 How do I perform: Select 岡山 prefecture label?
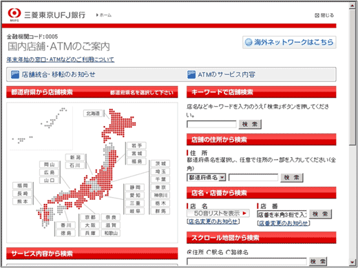coord(49,165)
